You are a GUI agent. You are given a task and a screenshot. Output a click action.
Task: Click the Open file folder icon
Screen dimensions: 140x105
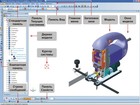point(5,6)
